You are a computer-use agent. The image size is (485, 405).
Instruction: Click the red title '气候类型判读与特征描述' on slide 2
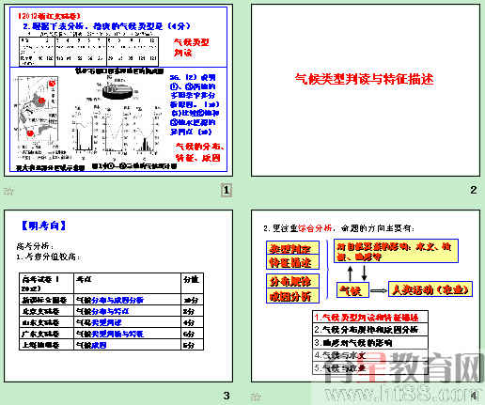[364, 79]
